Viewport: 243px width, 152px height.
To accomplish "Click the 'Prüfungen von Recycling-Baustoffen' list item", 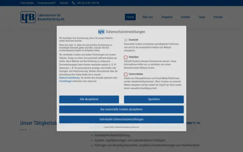I will point(147,146).
